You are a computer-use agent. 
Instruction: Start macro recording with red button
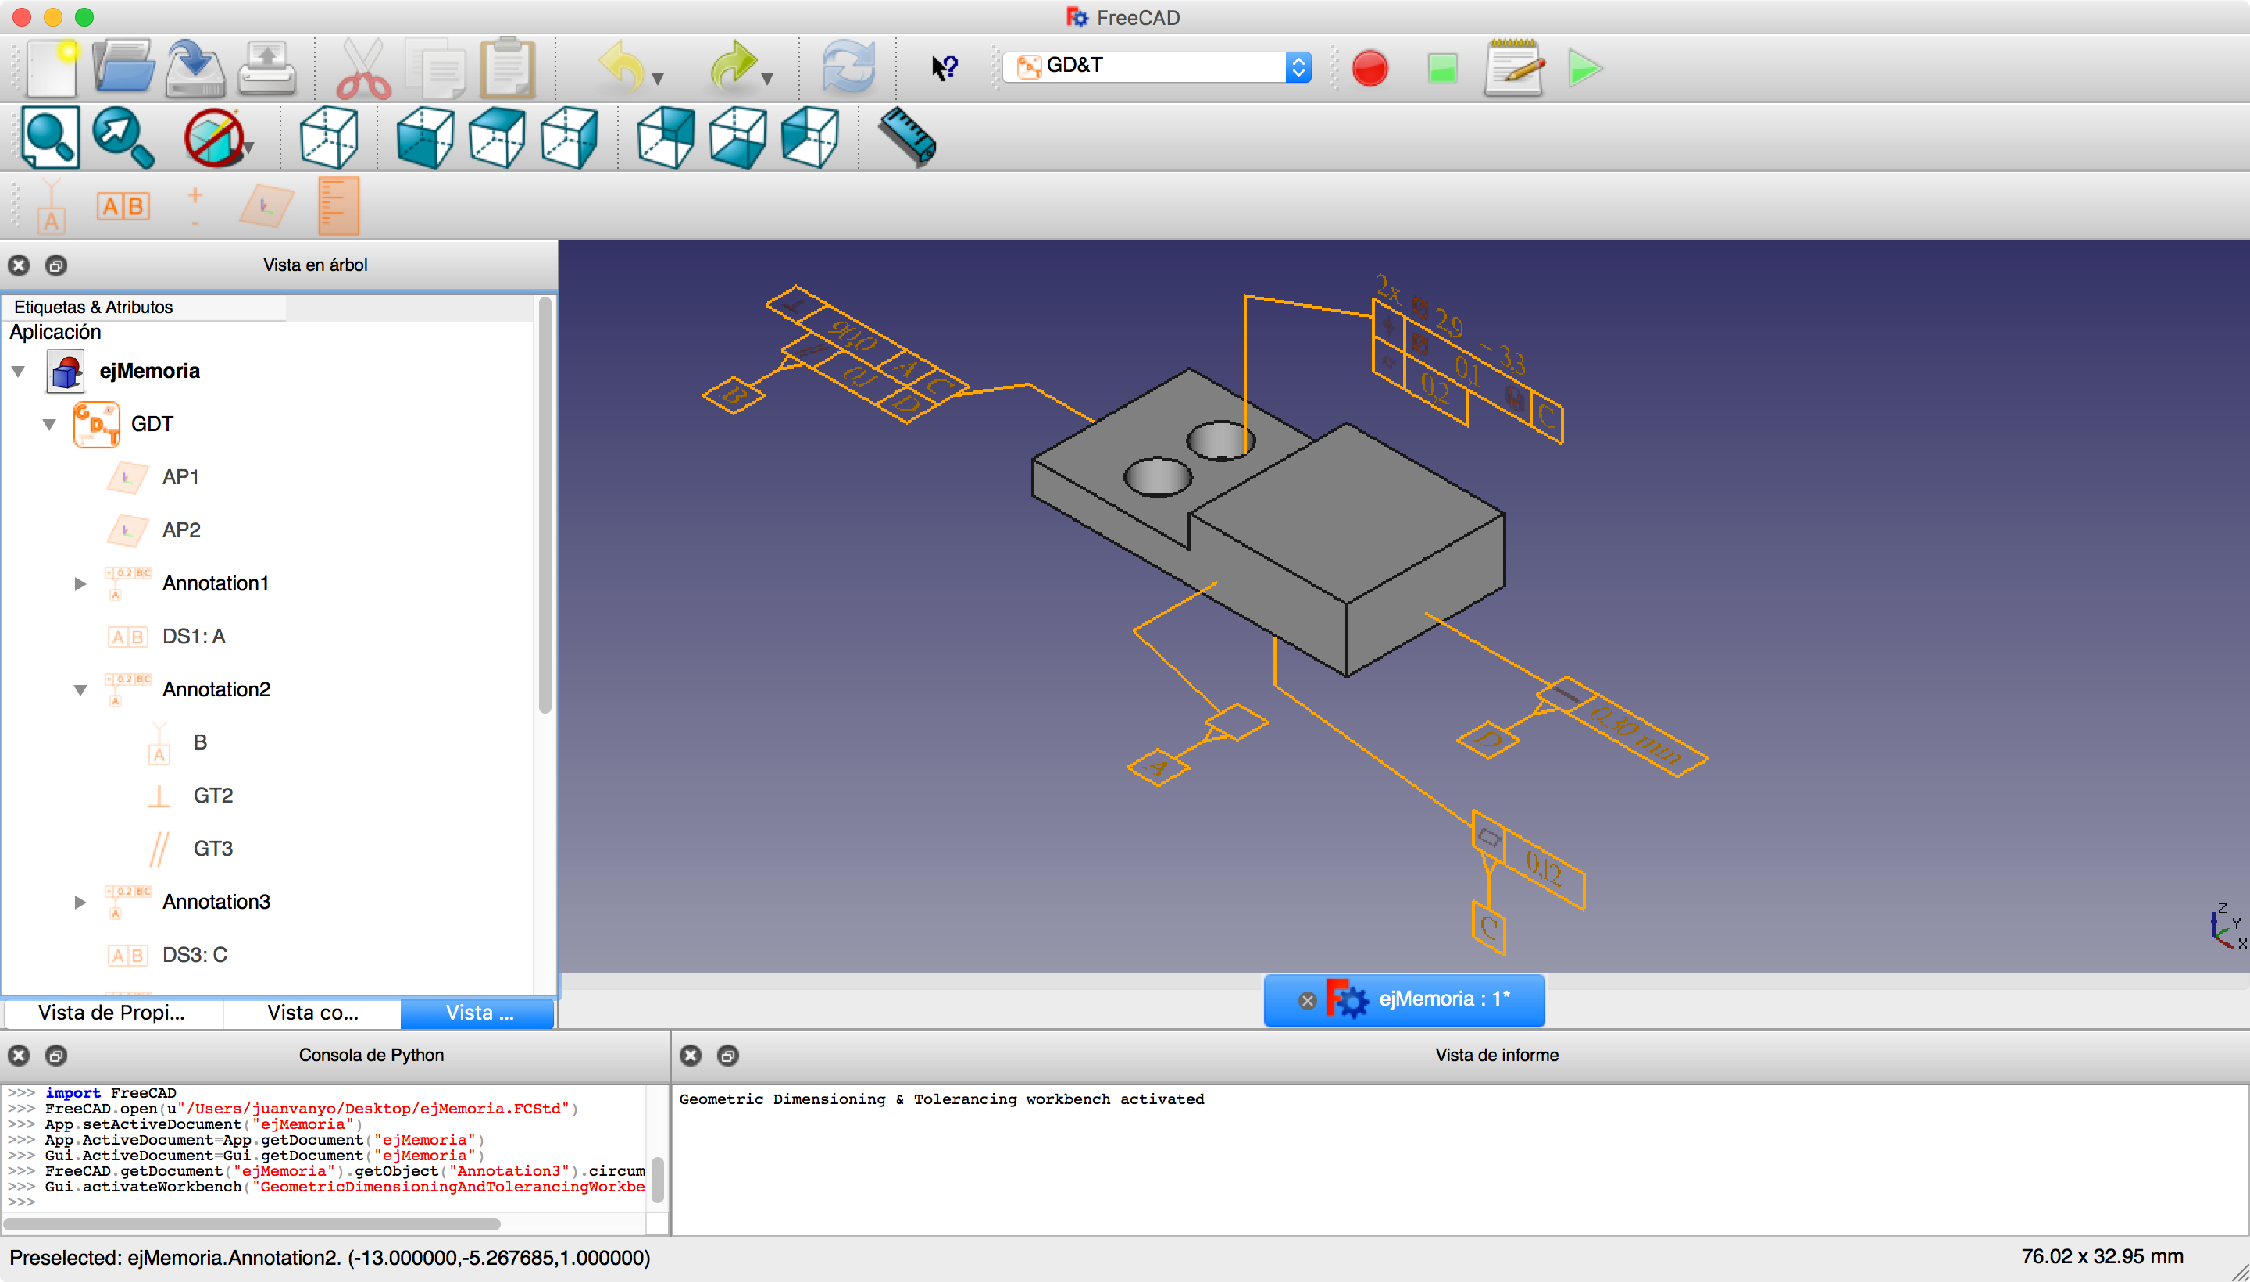[1370, 68]
